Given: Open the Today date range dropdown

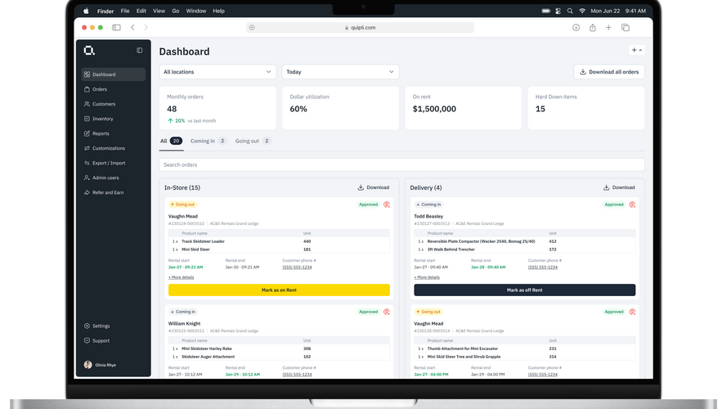Looking at the screenshot, I should (340, 72).
